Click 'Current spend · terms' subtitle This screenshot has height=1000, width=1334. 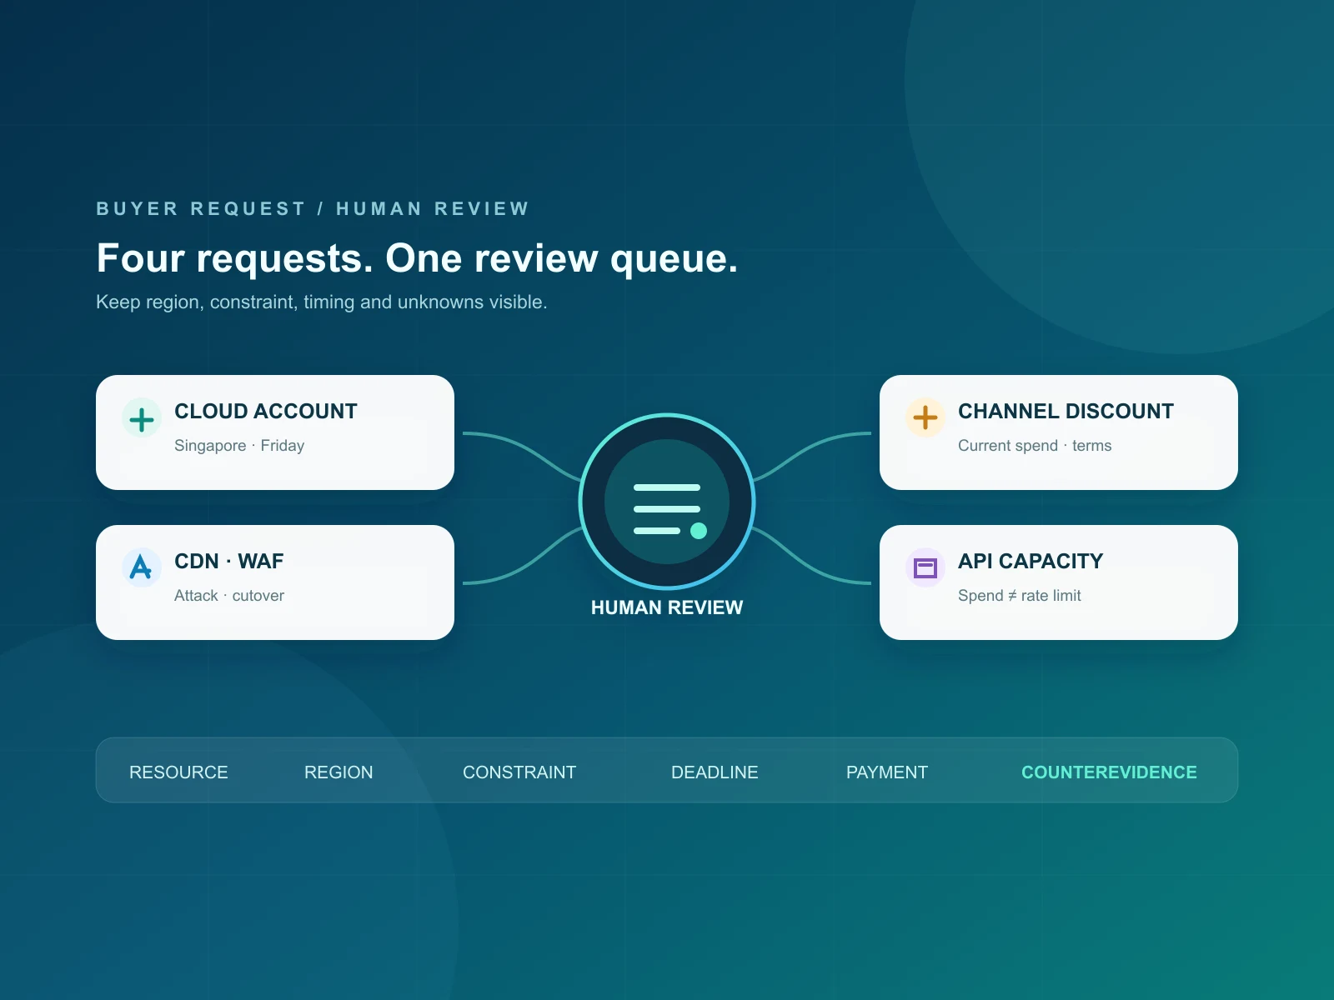click(1035, 446)
